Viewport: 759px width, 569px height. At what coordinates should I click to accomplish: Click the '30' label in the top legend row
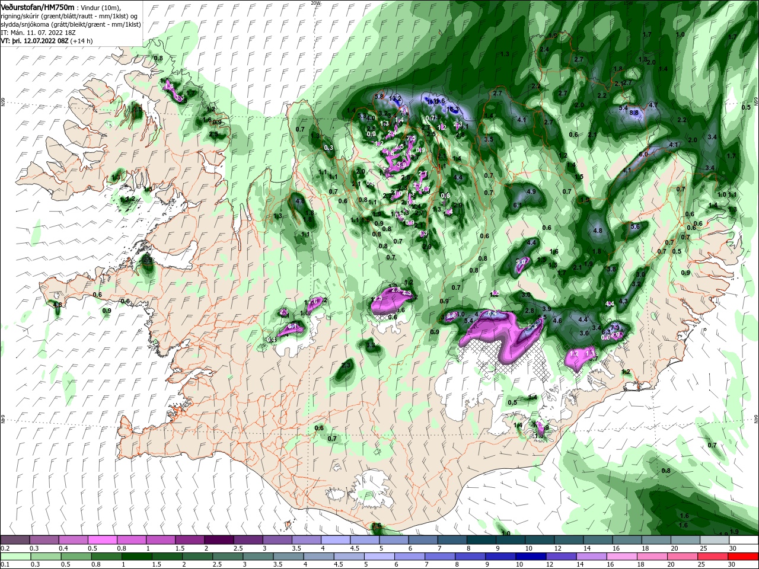pos(733,548)
